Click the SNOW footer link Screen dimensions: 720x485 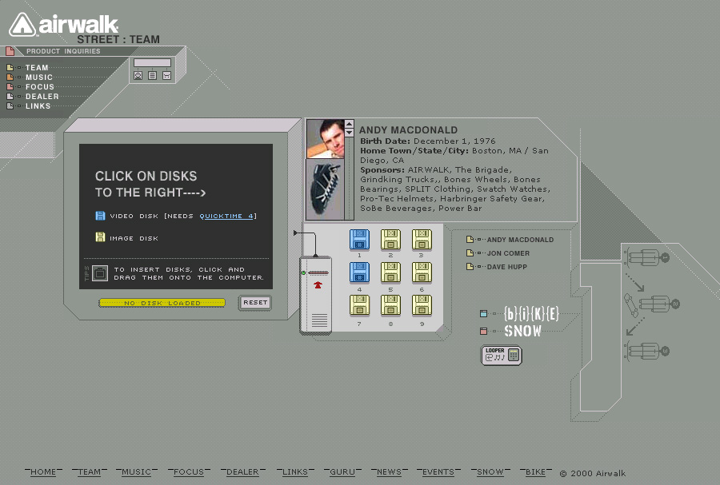(490, 471)
